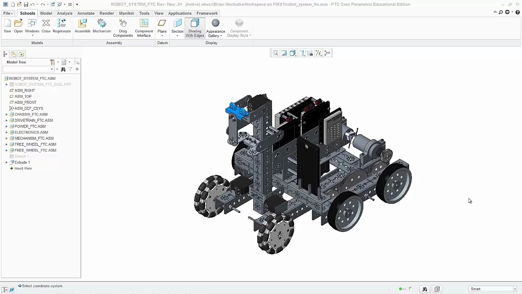Switch to the Framework ribbon tab
Screen dimensions: 522x294
[207, 13]
